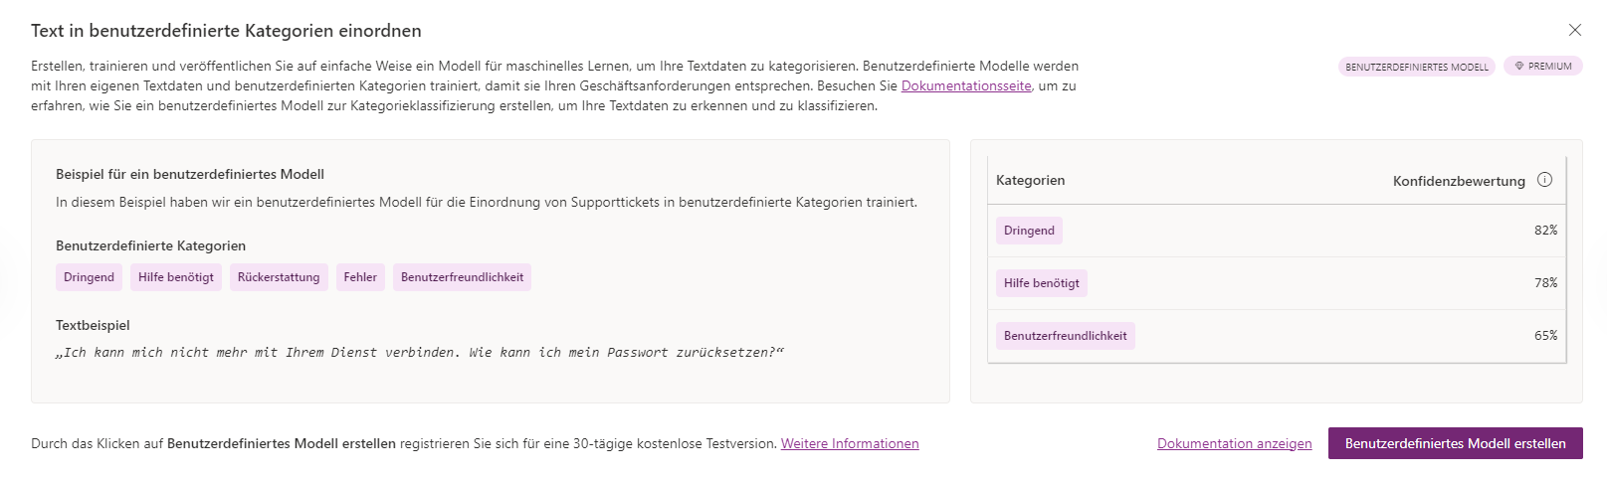
Task: Select the Hilfe benötigt tag in the example panel
Action: click(x=176, y=277)
